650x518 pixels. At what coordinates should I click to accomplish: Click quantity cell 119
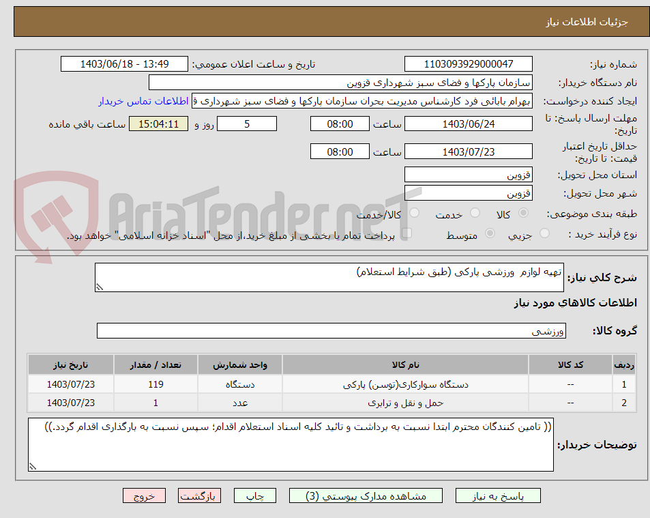tap(156, 384)
